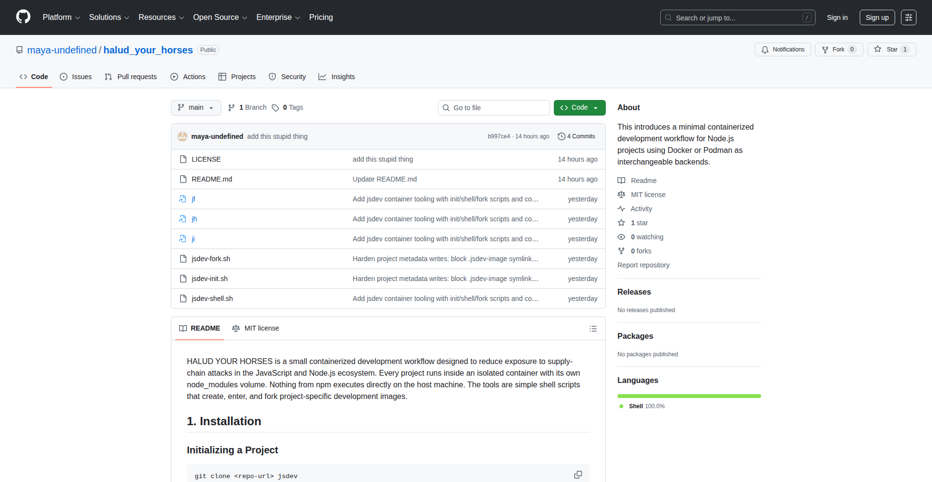The width and height of the screenshot is (932, 482).
Task: Click the copy icon on the git clone snippet
Action: (578, 475)
